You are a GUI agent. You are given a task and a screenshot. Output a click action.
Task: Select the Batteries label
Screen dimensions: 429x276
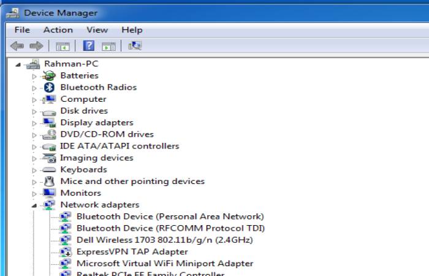coord(79,75)
